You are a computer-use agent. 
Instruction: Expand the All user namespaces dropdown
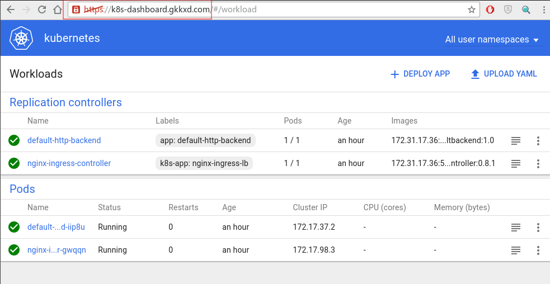coord(491,40)
